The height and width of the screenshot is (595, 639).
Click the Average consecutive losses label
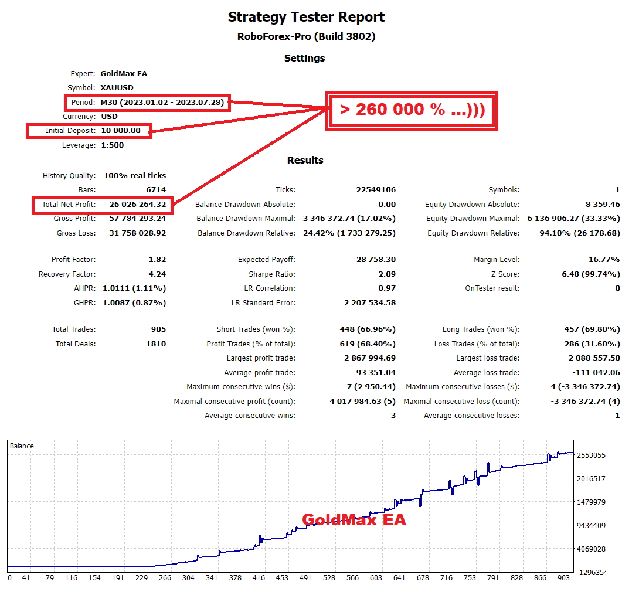472,416
